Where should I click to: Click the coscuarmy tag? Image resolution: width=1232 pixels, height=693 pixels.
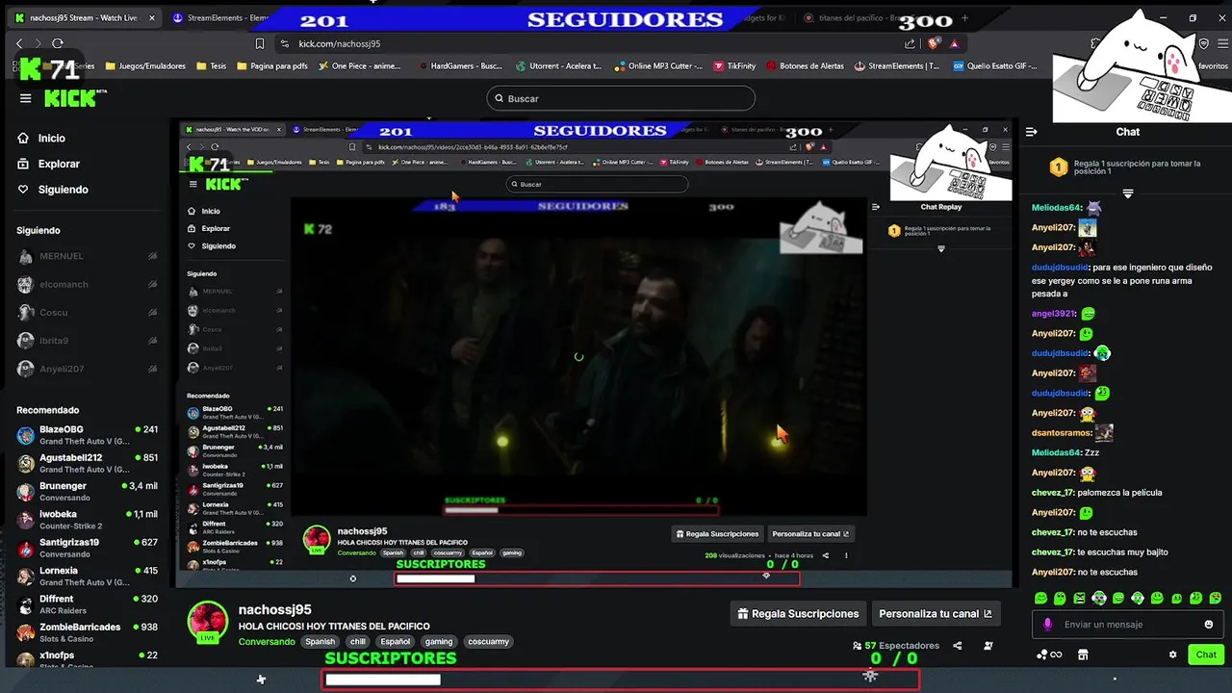488,642
